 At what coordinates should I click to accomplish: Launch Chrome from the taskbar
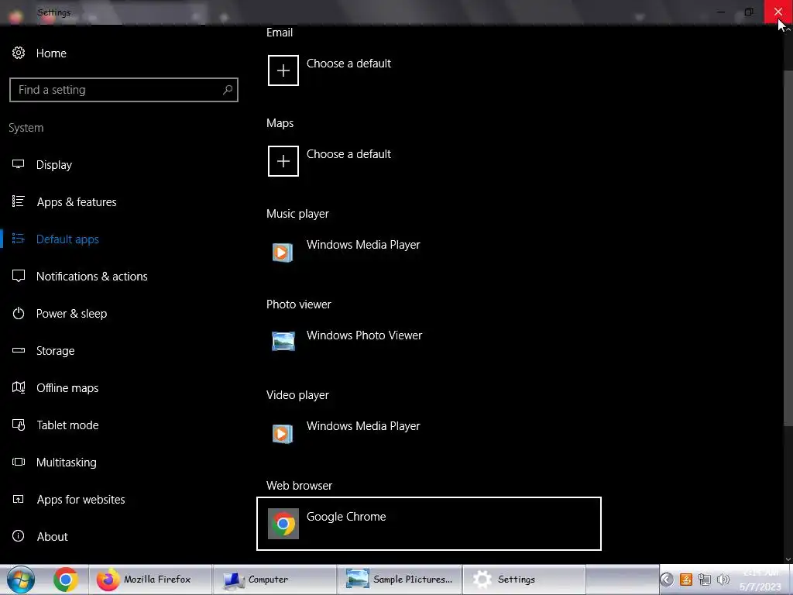[65, 580]
